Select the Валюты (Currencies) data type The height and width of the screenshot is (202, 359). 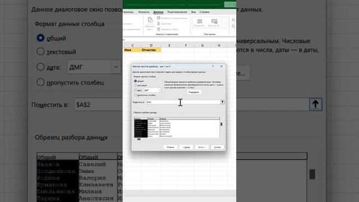214,23
